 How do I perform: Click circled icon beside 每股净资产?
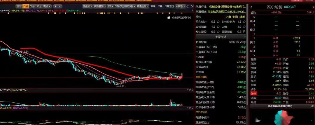coord(245,117)
